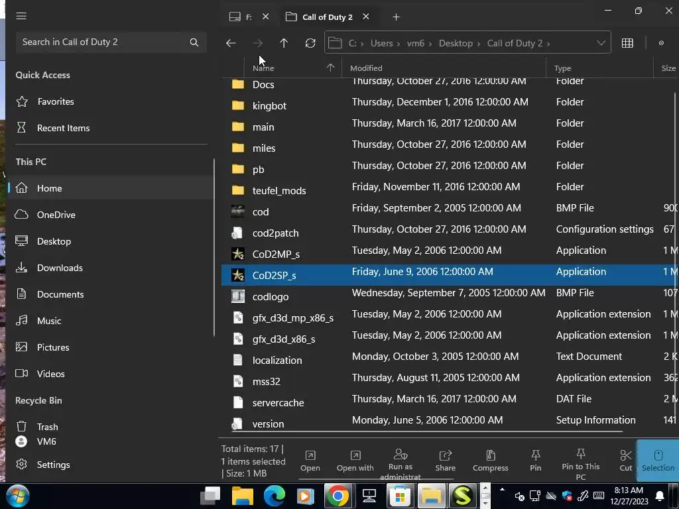
Task: Select the teufel_mods folder
Action: click(450, 190)
